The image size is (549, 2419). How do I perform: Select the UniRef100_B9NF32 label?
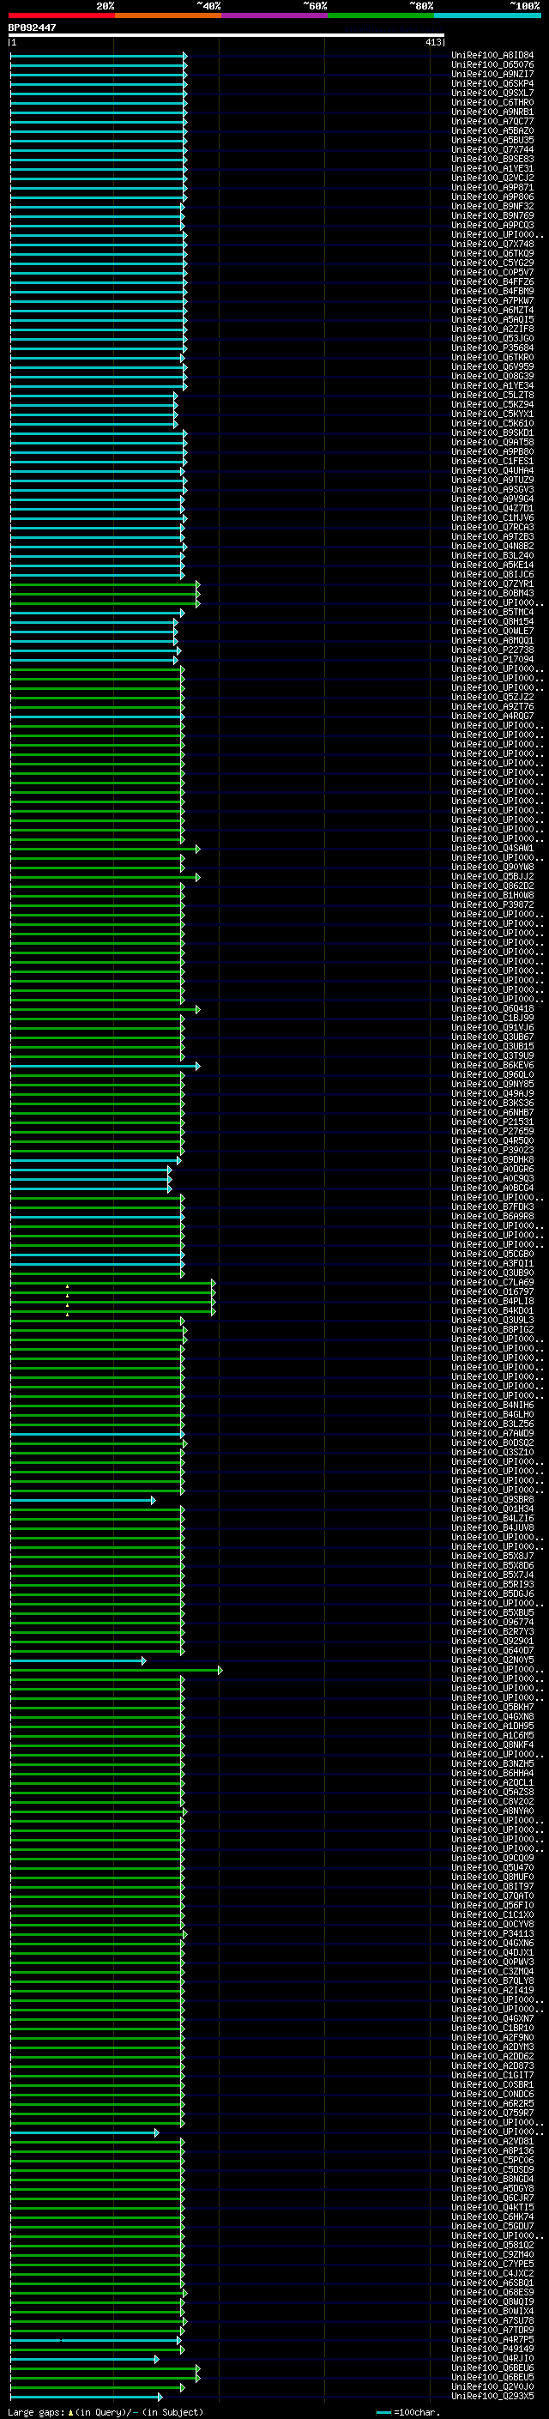click(x=492, y=207)
